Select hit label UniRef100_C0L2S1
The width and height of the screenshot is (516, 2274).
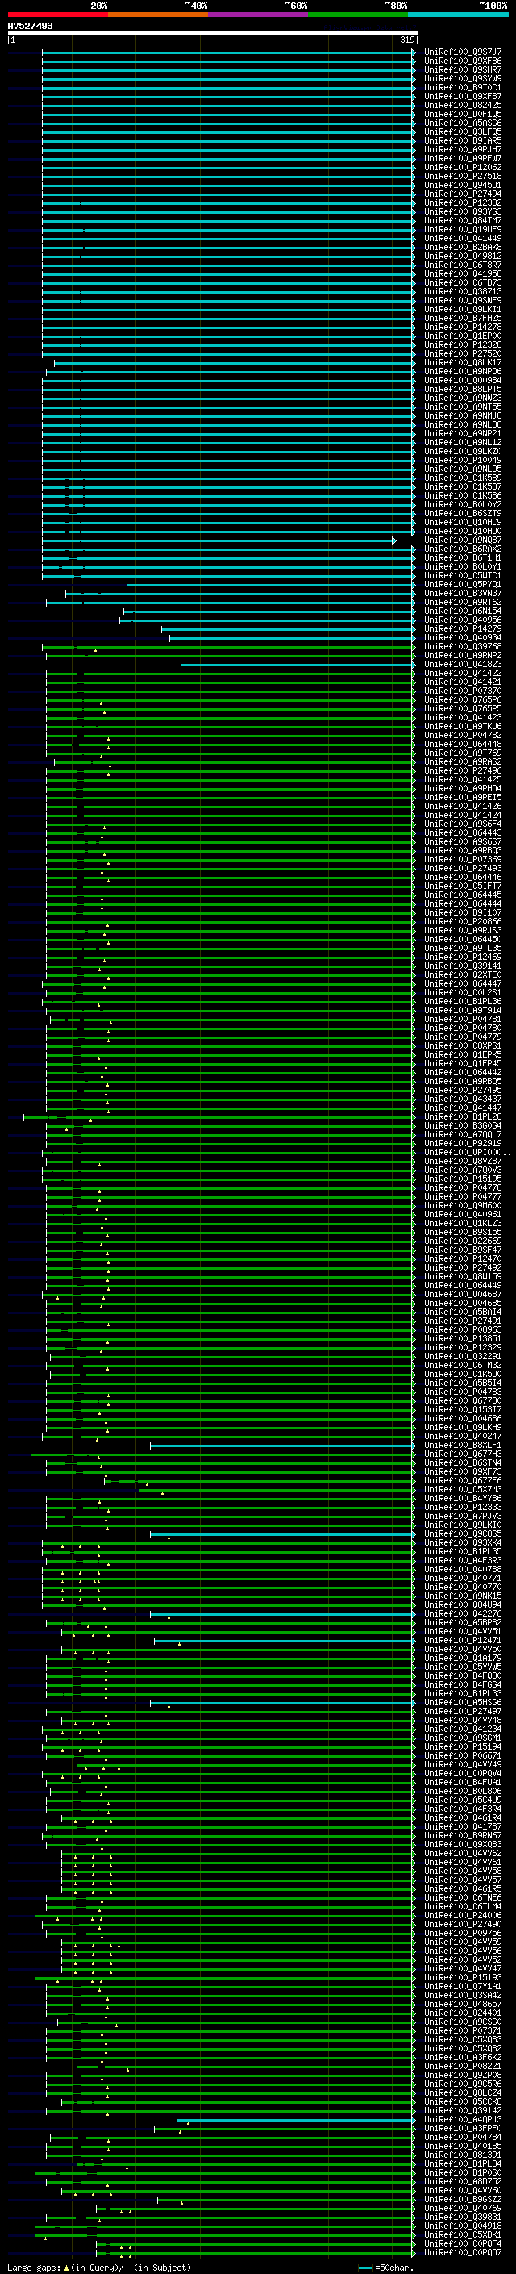pos(463,992)
